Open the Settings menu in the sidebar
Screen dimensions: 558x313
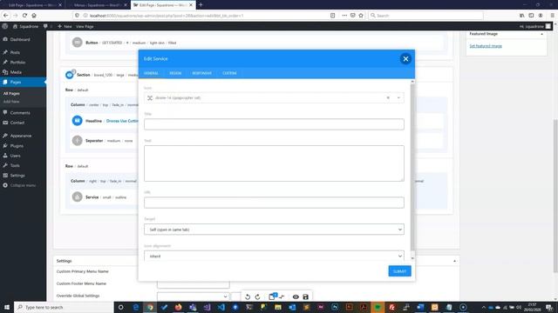tap(17, 176)
